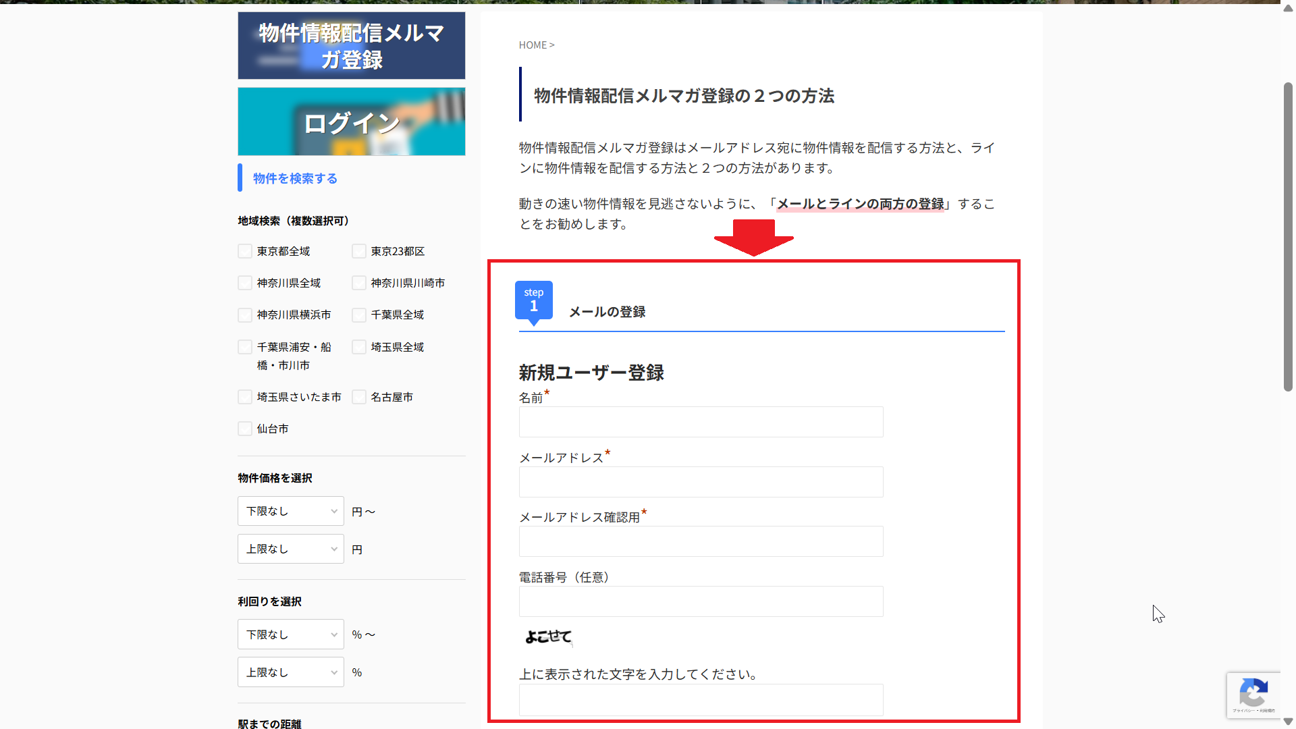Image resolution: width=1296 pixels, height=729 pixels.
Task: Expand the price 下限なし dropdown
Action: [x=290, y=511]
